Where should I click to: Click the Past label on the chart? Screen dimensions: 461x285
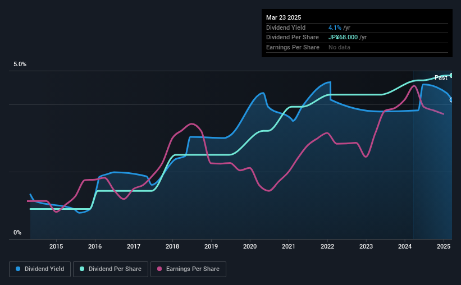pyautogui.click(x=441, y=77)
